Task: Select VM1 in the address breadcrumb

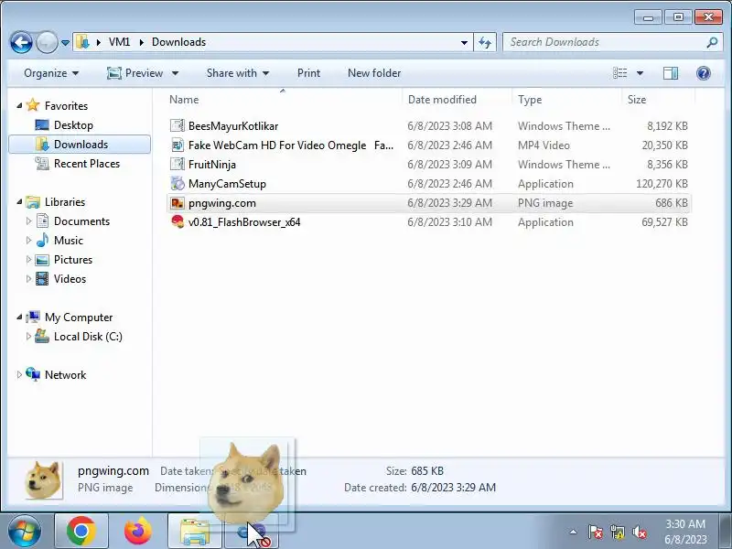Action: tap(119, 42)
